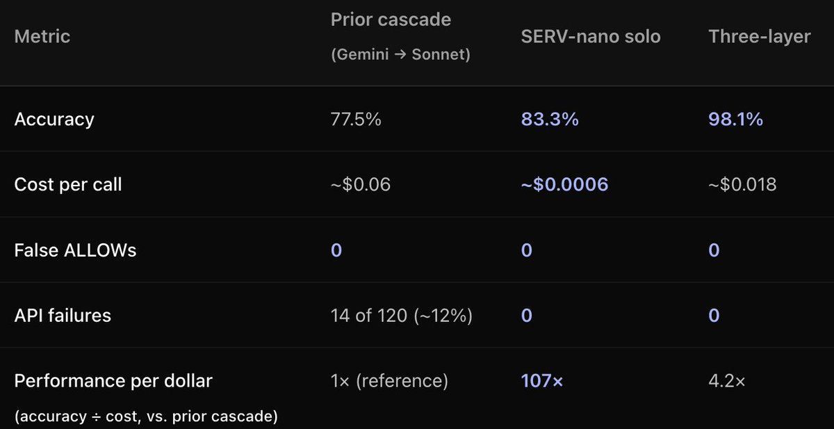Viewport: 834px width, 429px height.
Task: Select the Cost per call row label
Action: (68, 185)
